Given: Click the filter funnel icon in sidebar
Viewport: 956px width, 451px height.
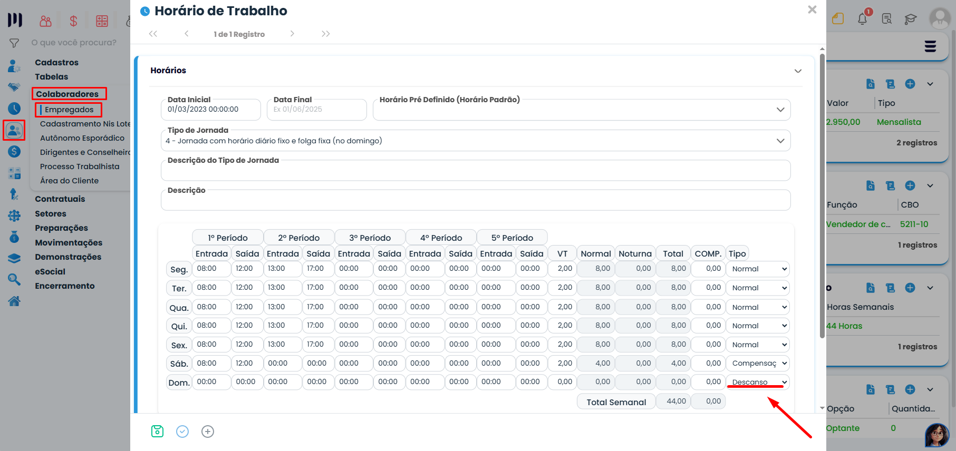Looking at the screenshot, I should (x=14, y=43).
